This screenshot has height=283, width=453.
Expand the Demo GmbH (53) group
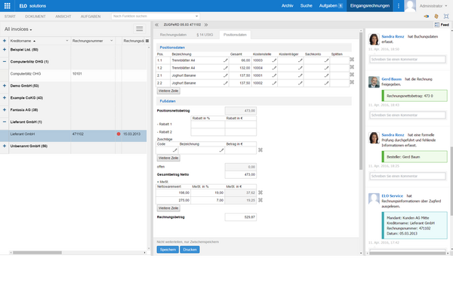(x=5, y=86)
